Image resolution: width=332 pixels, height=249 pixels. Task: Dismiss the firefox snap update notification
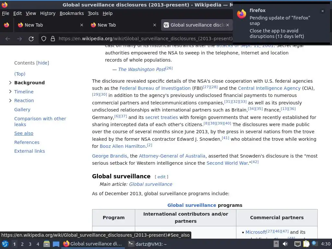click(323, 11)
